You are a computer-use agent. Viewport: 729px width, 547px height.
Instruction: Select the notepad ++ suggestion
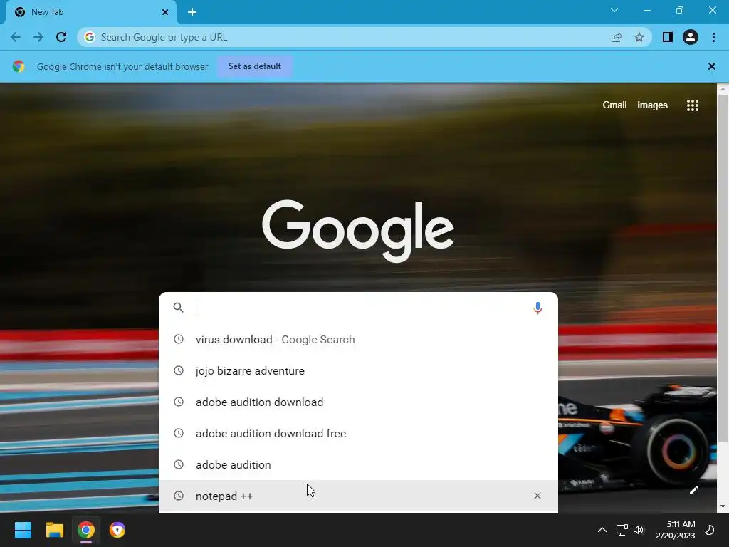[x=358, y=496]
